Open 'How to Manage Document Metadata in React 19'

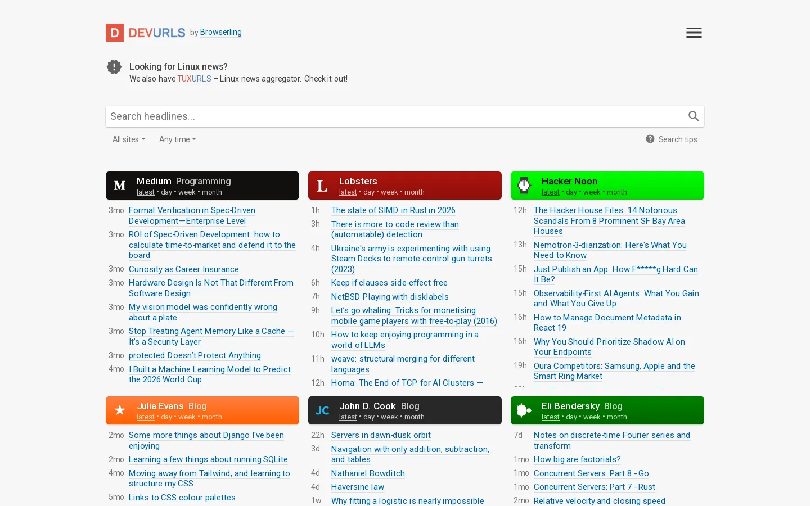[607, 323]
